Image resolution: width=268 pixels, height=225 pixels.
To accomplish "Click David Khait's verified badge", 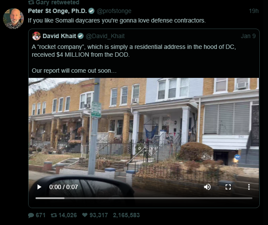I will tap(81, 36).
